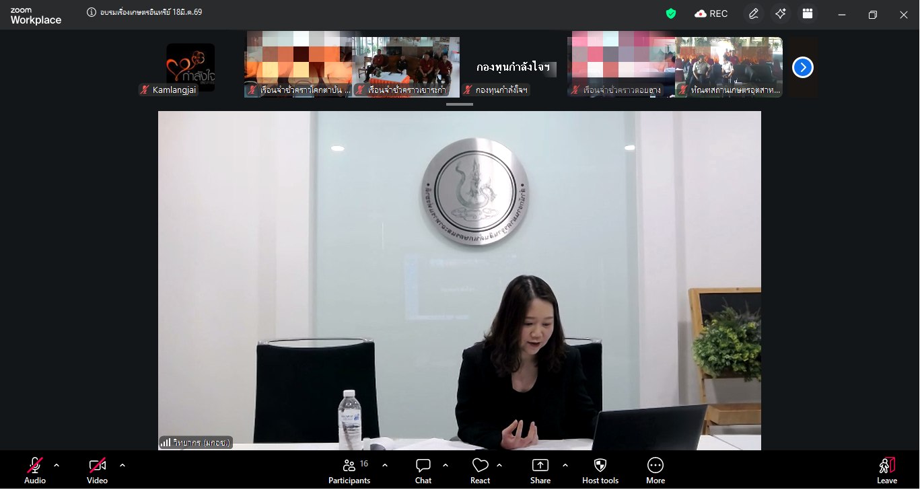The height and width of the screenshot is (490, 920).
Task: Open the AI Companion sparkle icon
Action: 780,13
